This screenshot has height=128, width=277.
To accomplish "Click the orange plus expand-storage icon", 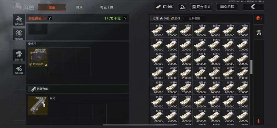I will (259, 121).
